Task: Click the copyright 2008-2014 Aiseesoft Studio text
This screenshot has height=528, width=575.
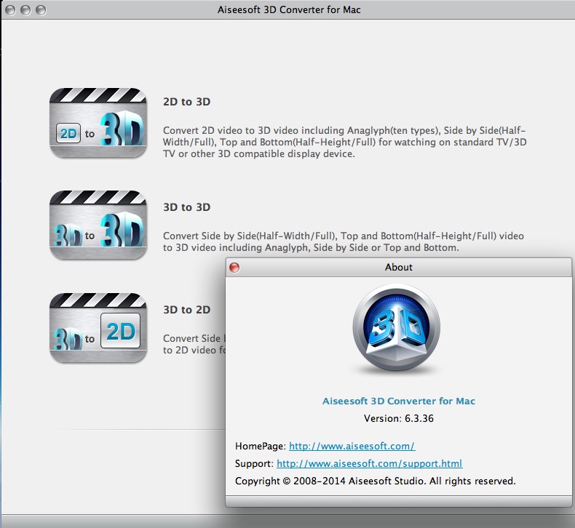Action: [x=375, y=481]
